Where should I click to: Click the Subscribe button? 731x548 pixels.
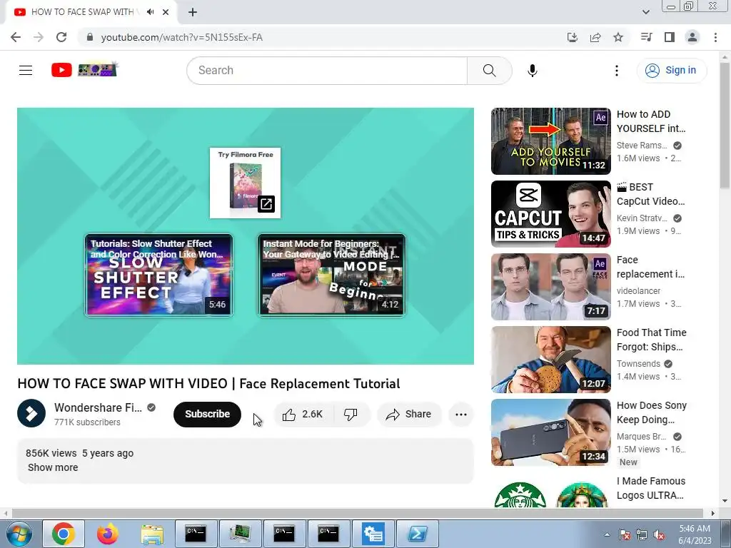click(207, 415)
